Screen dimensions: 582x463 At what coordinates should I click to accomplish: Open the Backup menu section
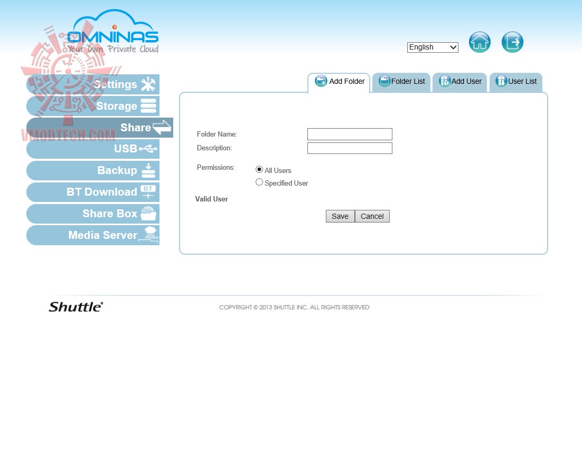tap(93, 170)
